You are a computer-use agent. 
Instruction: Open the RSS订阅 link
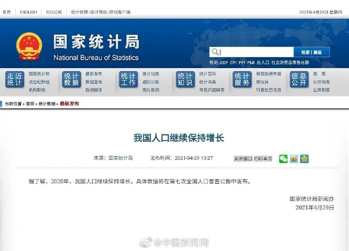(x=54, y=12)
